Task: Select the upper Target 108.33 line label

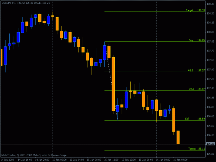Action: click(x=195, y=10)
